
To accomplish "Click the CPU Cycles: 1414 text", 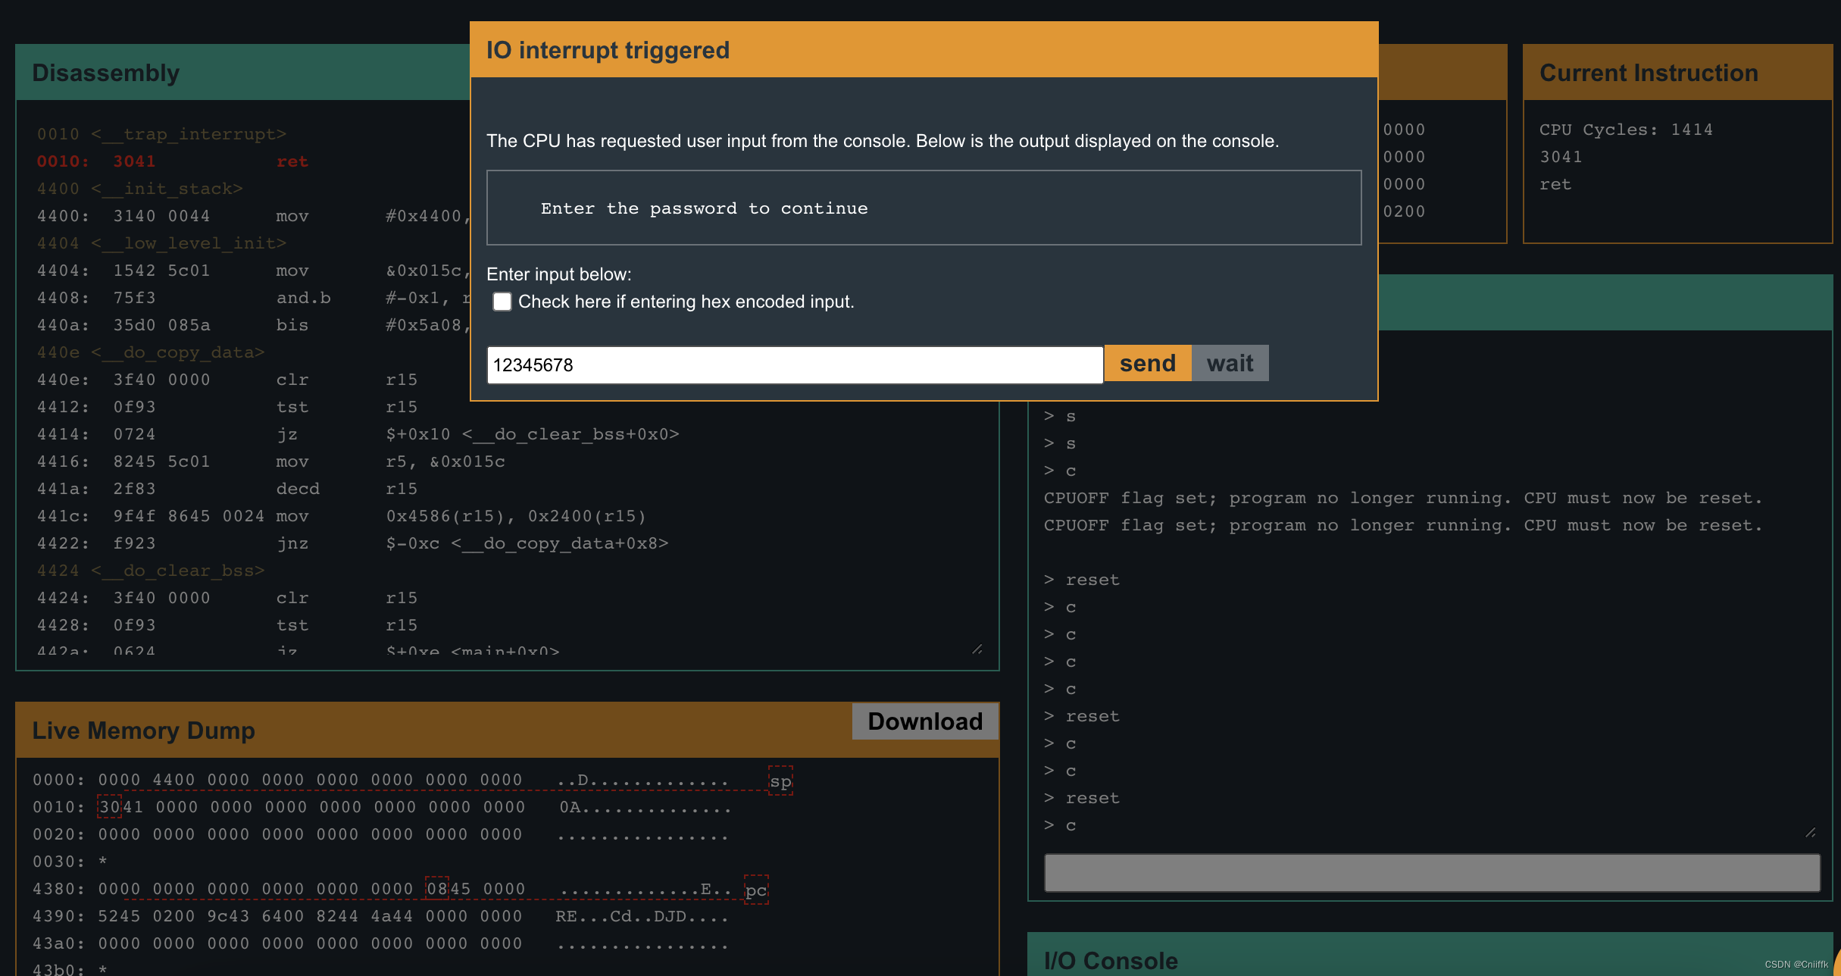I will click(1626, 130).
